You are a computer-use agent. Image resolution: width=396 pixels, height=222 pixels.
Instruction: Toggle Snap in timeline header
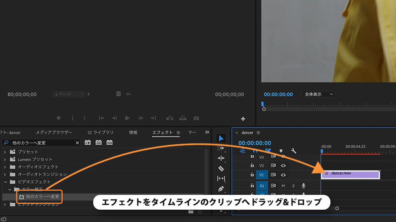[255, 151]
